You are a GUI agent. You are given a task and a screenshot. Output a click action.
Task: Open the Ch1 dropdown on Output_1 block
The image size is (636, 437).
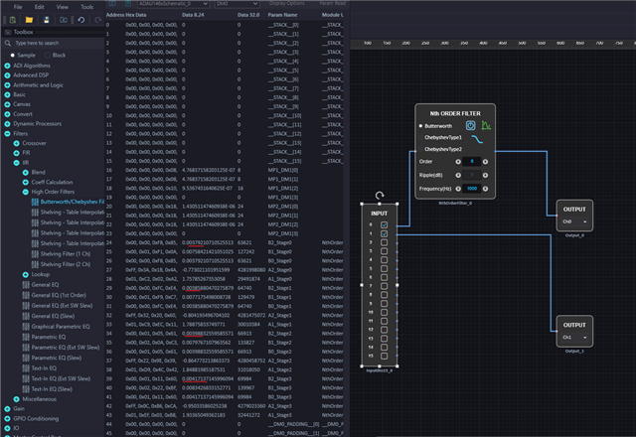pyautogui.click(x=574, y=338)
